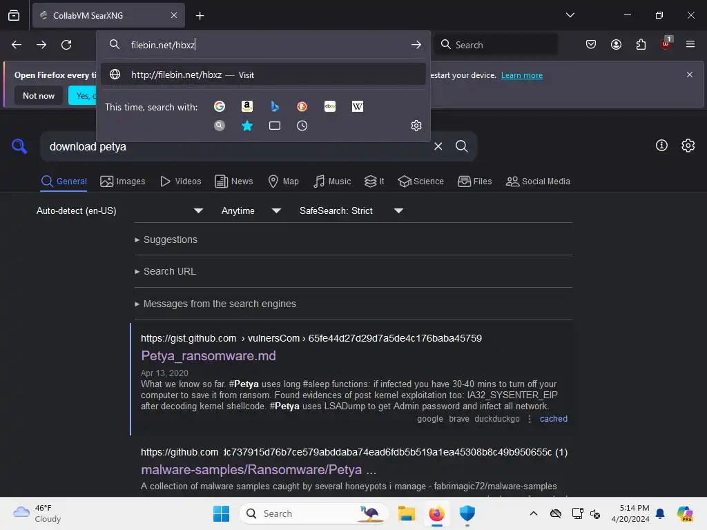Open Firefox hamburger menu
Viewport: 707px width, 530px height.
click(690, 44)
